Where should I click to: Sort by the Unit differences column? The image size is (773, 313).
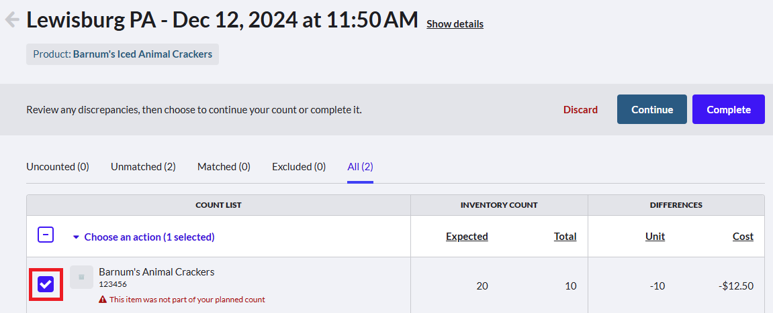click(x=655, y=236)
